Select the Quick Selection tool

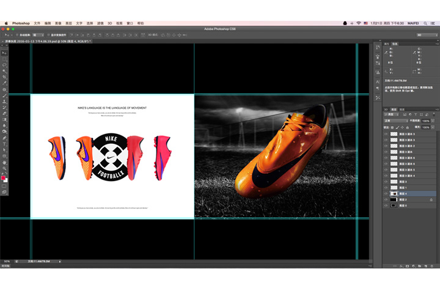pyautogui.click(x=4, y=71)
